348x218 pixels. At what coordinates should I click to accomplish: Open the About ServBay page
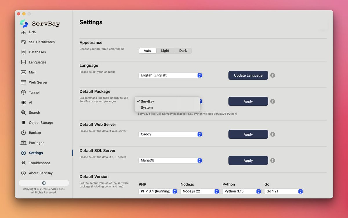[x=41, y=173]
